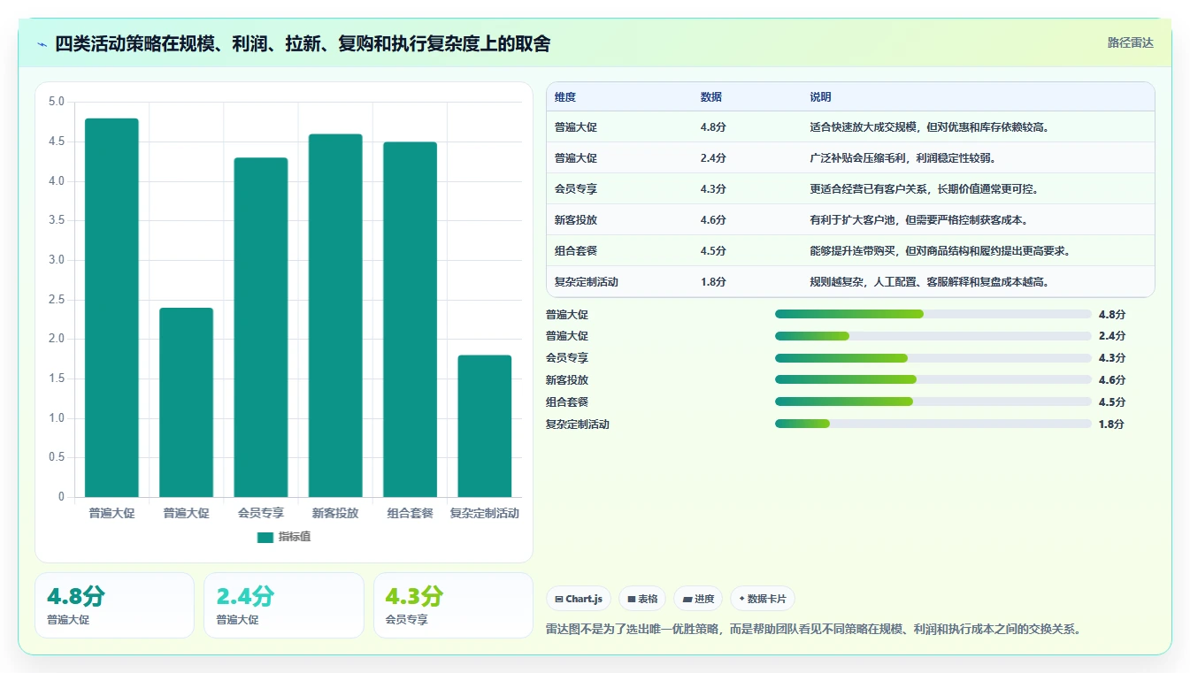Click the 组合套餐 bar in the chart
1190x673 pixels.
click(x=410, y=319)
